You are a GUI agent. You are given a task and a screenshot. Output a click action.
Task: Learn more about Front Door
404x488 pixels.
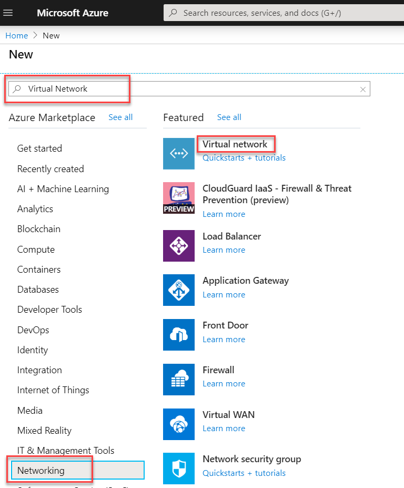[224, 340]
